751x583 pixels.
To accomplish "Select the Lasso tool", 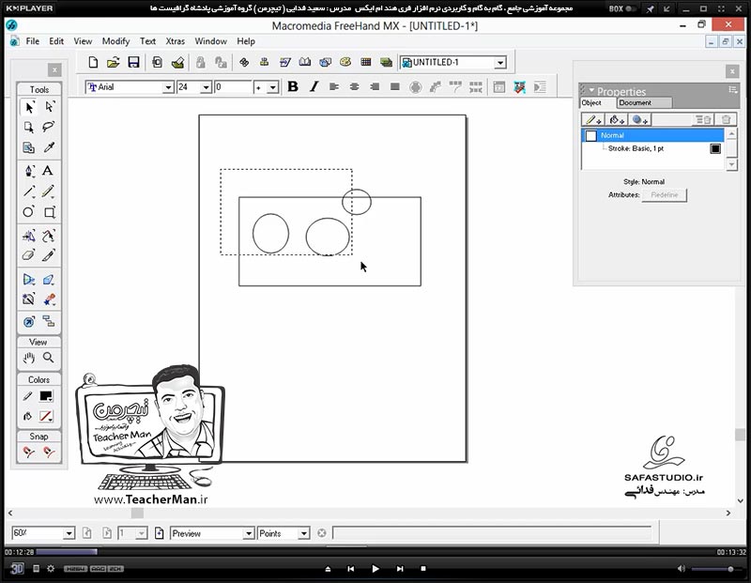I will (x=49, y=127).
